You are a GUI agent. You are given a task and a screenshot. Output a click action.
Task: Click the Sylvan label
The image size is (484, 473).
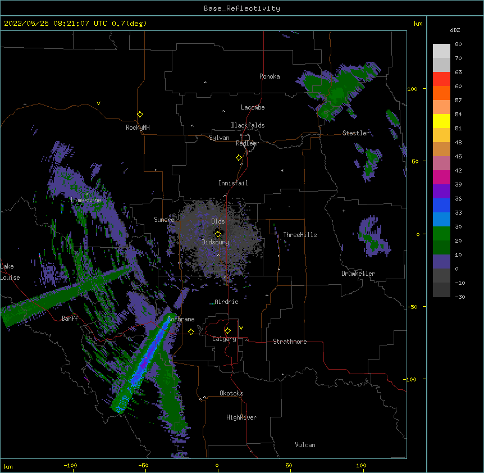(x=219, y=138)
